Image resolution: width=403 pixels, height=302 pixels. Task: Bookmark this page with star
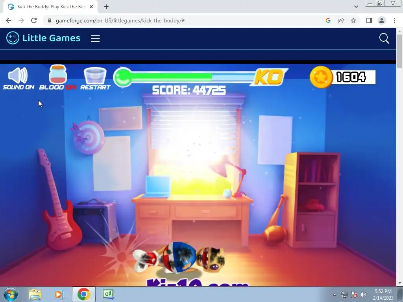353,20
